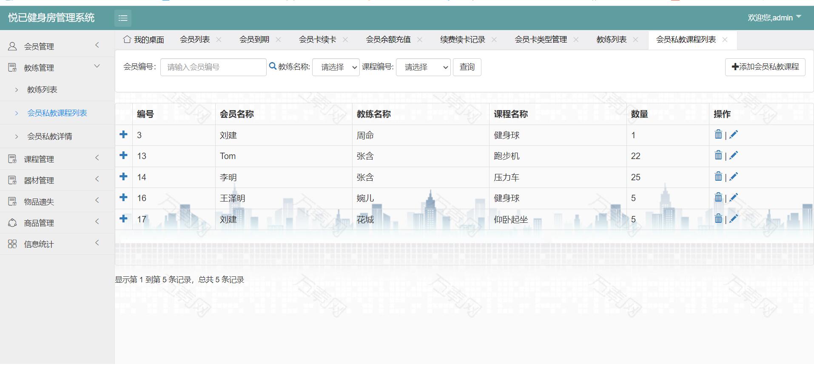
Task: Edit row 3 周命 record with pencil icon
Action: (x=734, y=135)
